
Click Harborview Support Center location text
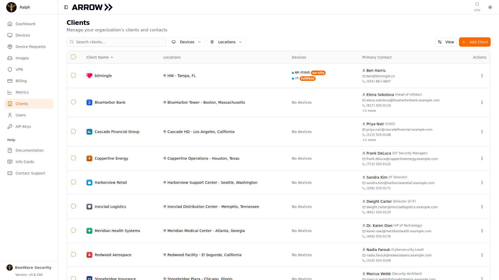(212, 183)
